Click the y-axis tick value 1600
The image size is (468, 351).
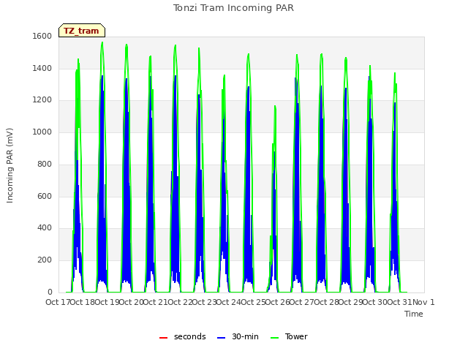click(42, 36)
